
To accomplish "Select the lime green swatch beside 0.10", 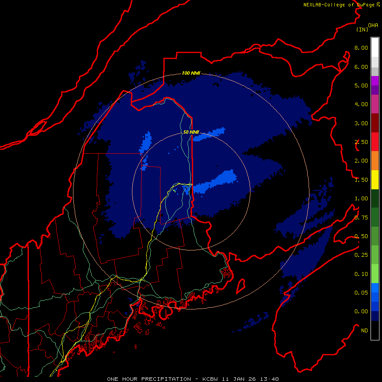I will pyautogui.click(x=375, y=274).
